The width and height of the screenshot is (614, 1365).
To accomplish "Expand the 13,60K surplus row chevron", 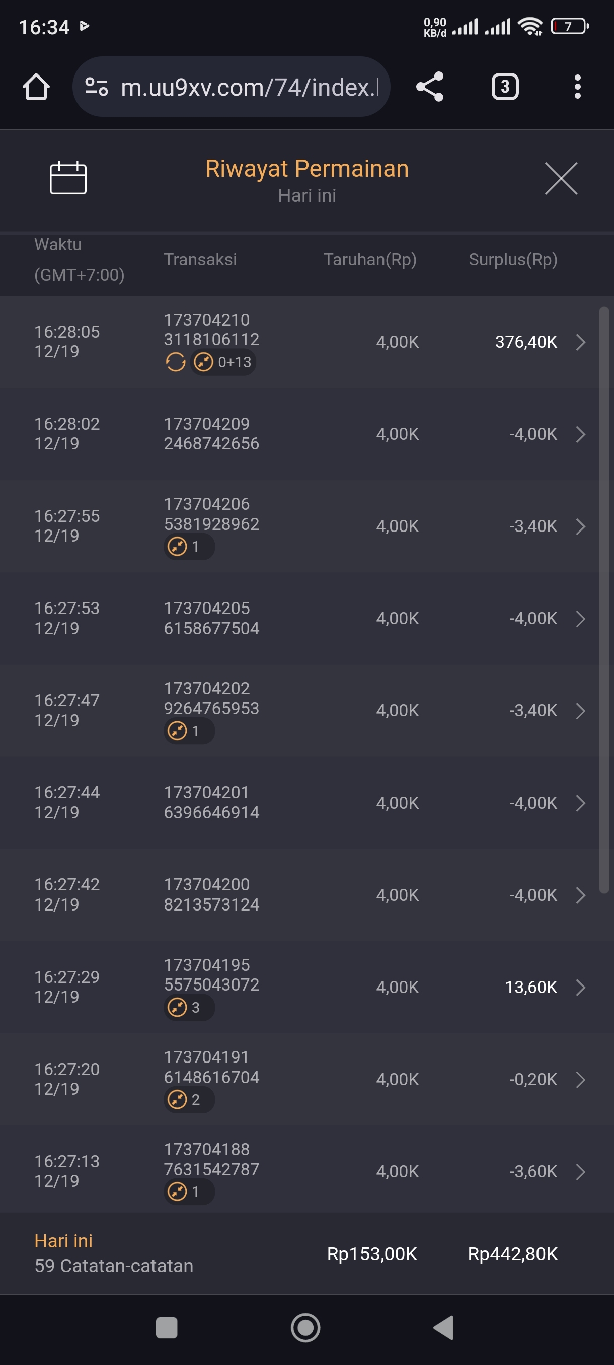I will coord(581,987).
